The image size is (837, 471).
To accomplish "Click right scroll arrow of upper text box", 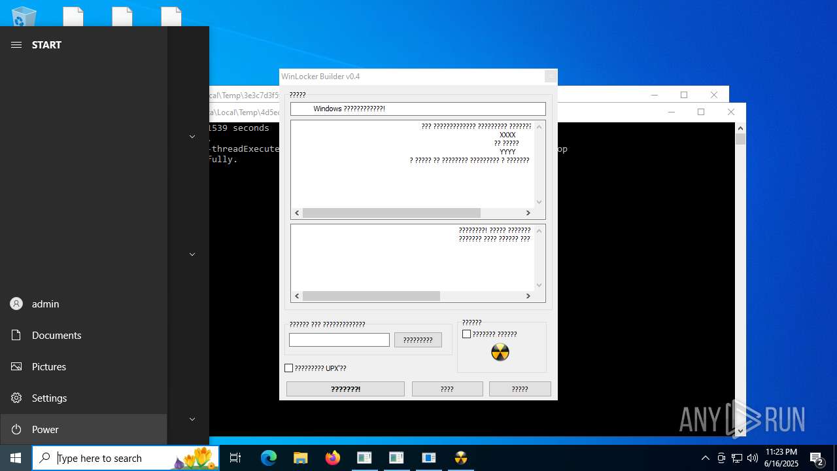I will (x=528, y=213).
